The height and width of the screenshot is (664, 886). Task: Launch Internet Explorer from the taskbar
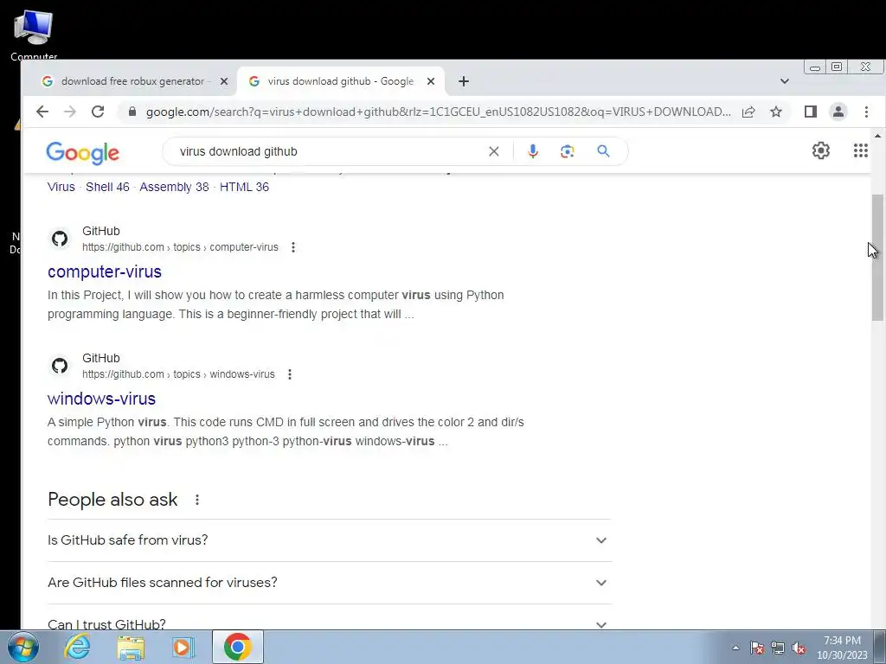(77, 647)
